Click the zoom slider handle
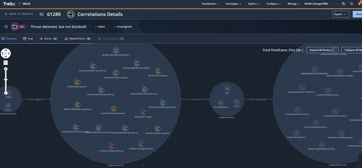Viewport: 362px width, 168px height. (6, 80)
